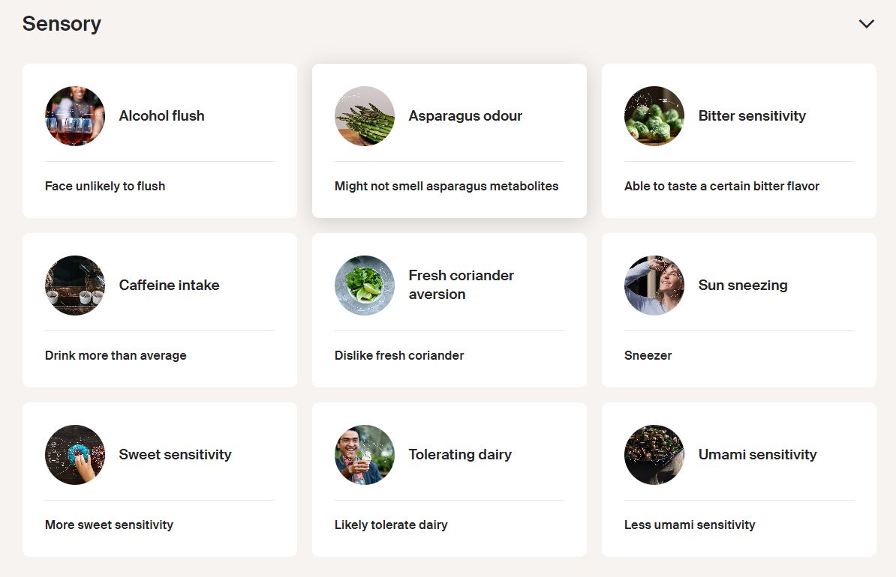Open the Caffeine intake report title
Screen dimensions: 896x577
[x=169, y=286]
